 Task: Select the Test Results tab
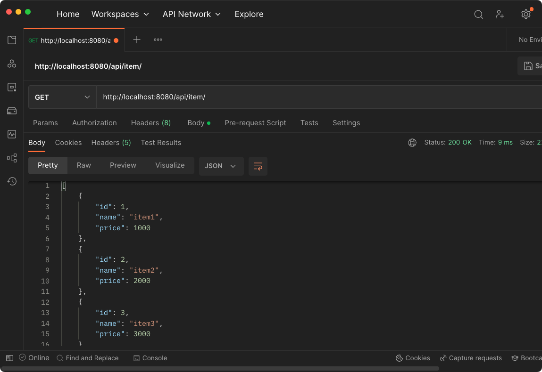coord(161,143)
